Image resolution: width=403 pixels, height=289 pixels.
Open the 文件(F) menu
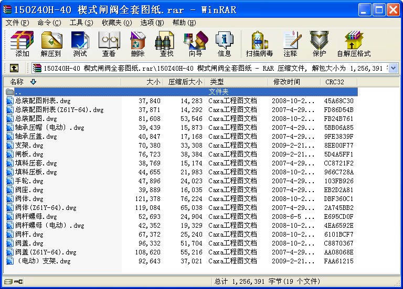(17, 23)
